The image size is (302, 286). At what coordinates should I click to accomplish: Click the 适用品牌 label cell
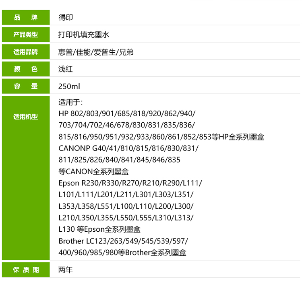[26, 52]
